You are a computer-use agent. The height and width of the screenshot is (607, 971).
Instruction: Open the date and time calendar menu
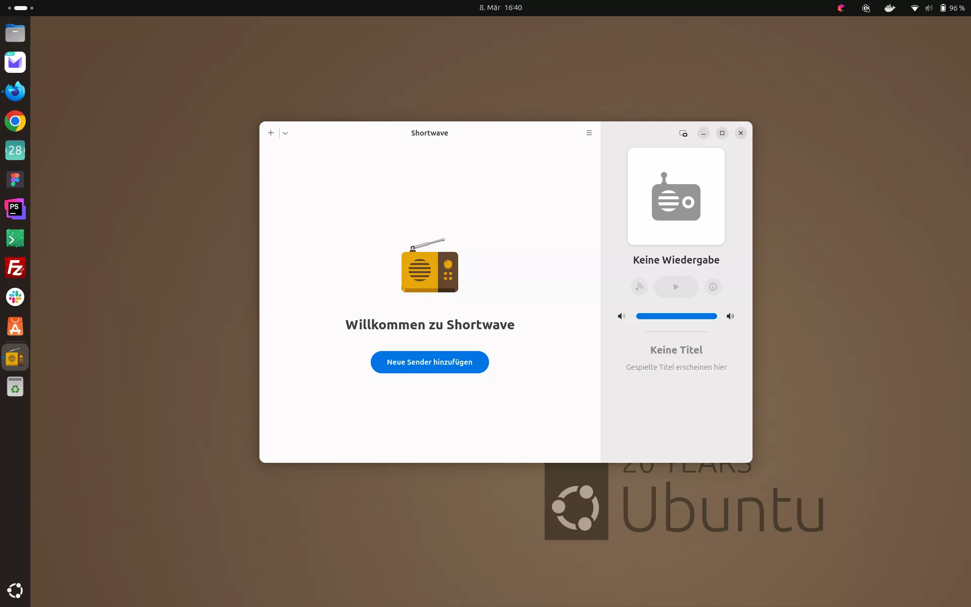500,8
